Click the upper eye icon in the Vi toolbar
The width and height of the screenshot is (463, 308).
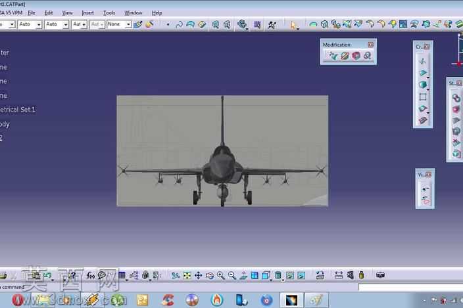[x=426, y=189]
